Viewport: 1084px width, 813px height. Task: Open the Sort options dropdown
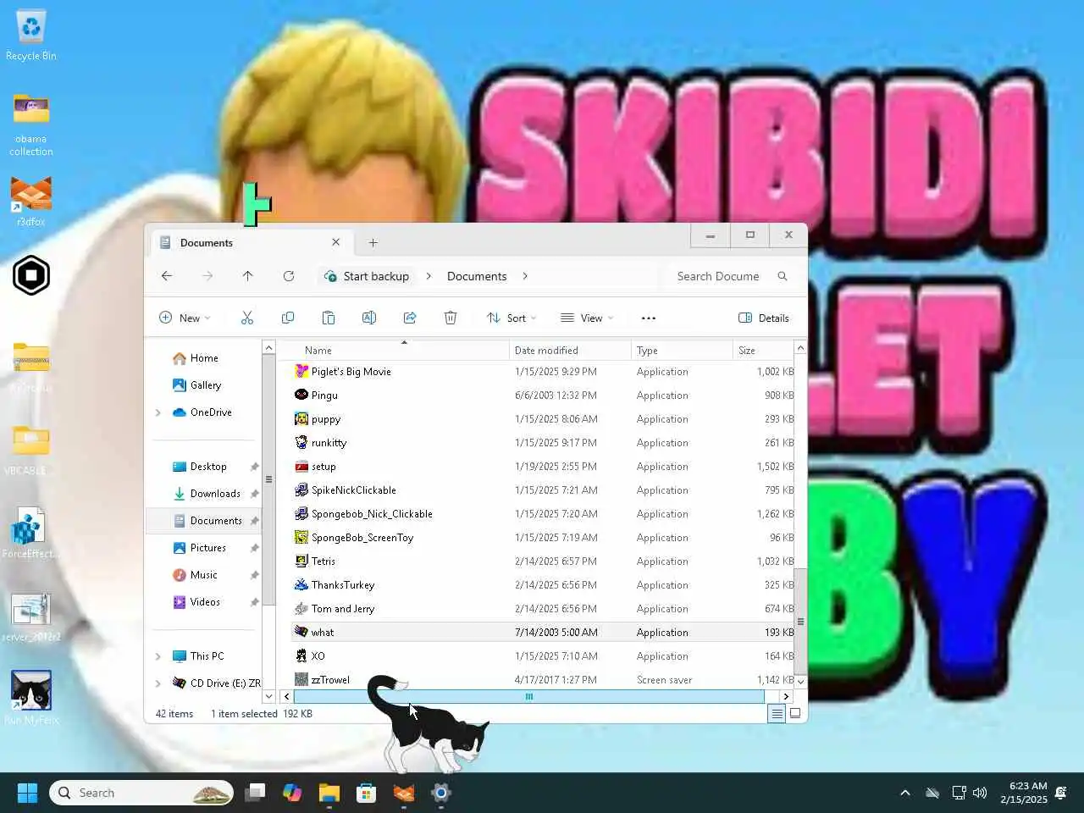point(512,318)
